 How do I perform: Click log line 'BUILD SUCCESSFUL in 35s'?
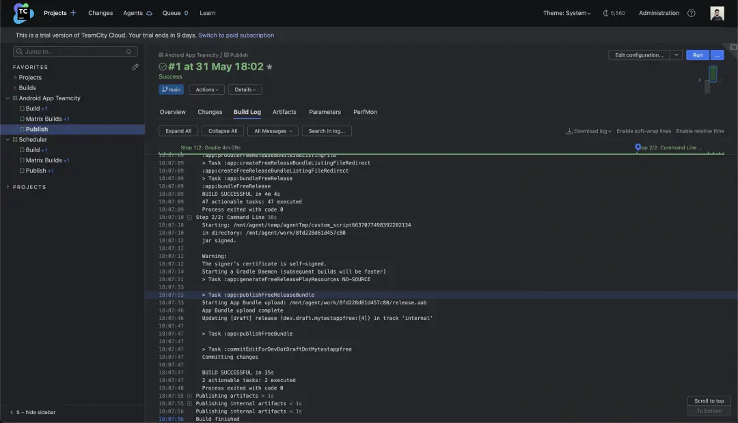(x=238, y=373)
